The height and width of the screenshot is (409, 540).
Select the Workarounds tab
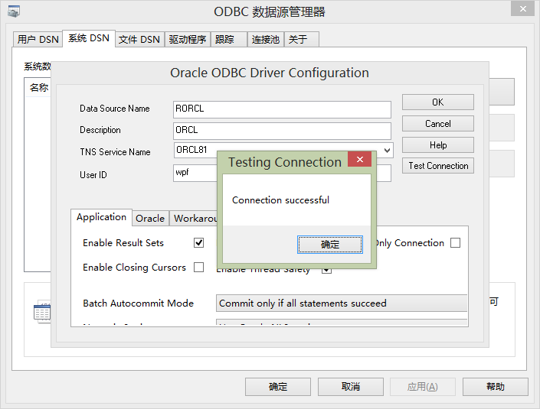[x=194, y=218]
